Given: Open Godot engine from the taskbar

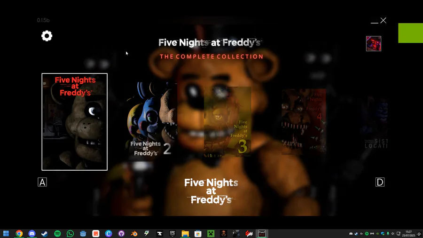Looking at the screenshot, I should 83,233.
